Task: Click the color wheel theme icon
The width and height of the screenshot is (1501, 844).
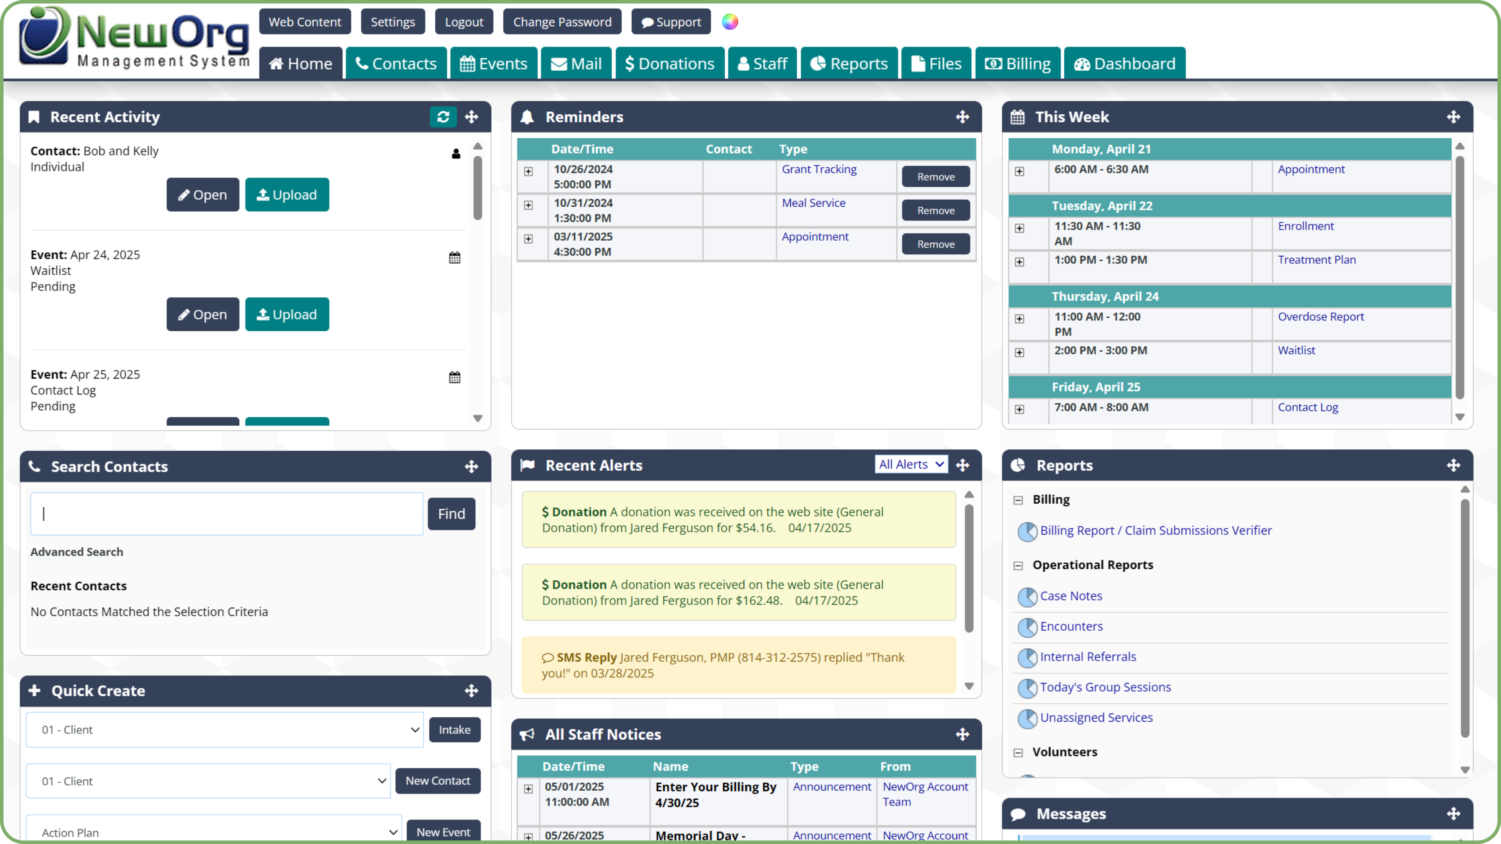Action: [x=729, y=22]
